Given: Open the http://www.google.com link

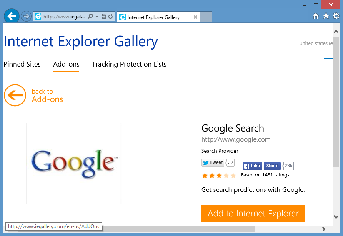Looking at the screenshot, I should click(236, 139).
